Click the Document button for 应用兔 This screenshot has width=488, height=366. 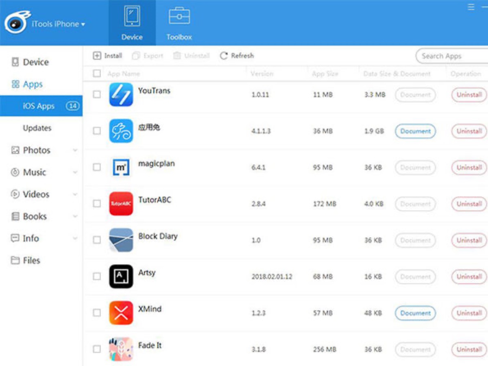(x=415, y=131)
